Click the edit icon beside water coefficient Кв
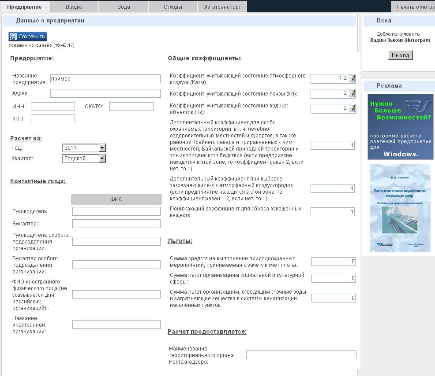This screenshot has height=376, width=435. (x=352, y=109)
